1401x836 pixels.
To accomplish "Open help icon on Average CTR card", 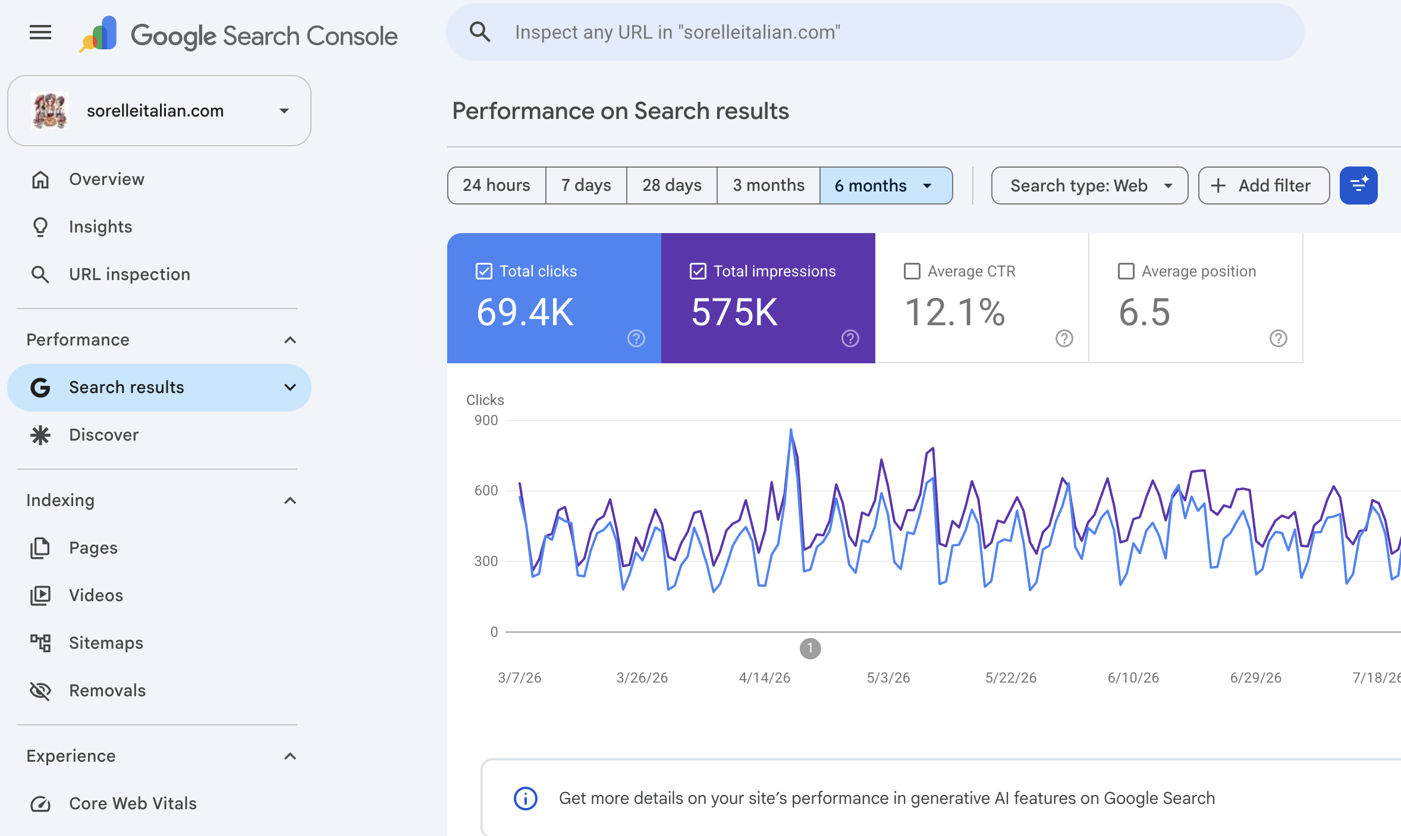I will coord(1064,338).
